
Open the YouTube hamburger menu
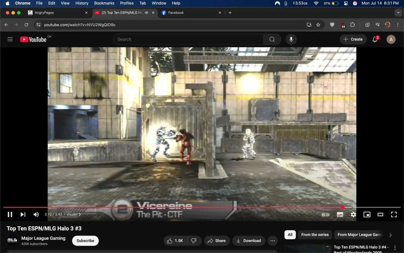[10, 39]
